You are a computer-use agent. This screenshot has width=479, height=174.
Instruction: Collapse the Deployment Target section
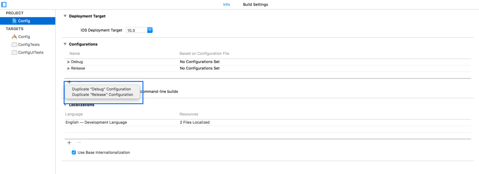point(65,16)
